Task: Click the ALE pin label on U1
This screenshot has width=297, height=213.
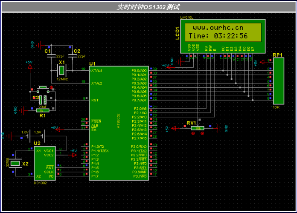Action: (95, 126)
